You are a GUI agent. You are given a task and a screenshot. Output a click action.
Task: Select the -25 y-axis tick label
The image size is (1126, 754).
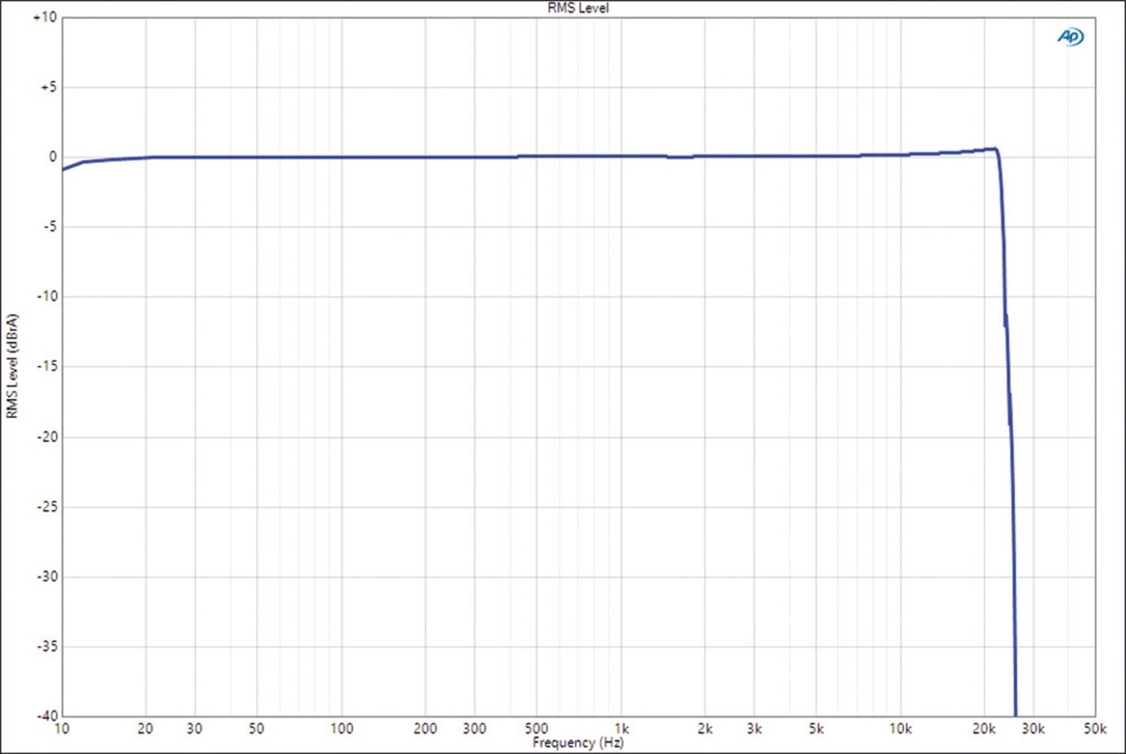click(x=47, y=506)
